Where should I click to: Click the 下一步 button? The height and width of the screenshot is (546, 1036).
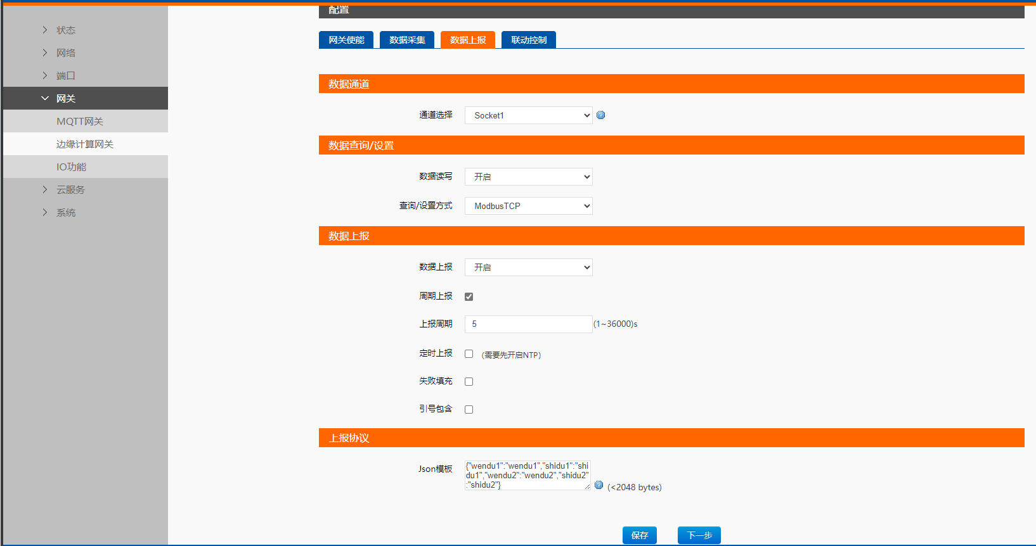[x=699, y=535]
